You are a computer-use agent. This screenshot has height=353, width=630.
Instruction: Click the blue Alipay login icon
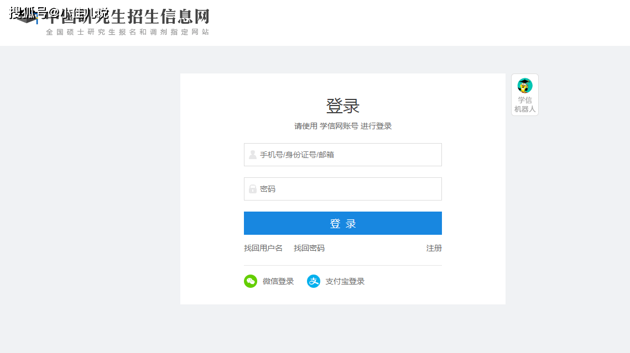[x=314, y=281]
